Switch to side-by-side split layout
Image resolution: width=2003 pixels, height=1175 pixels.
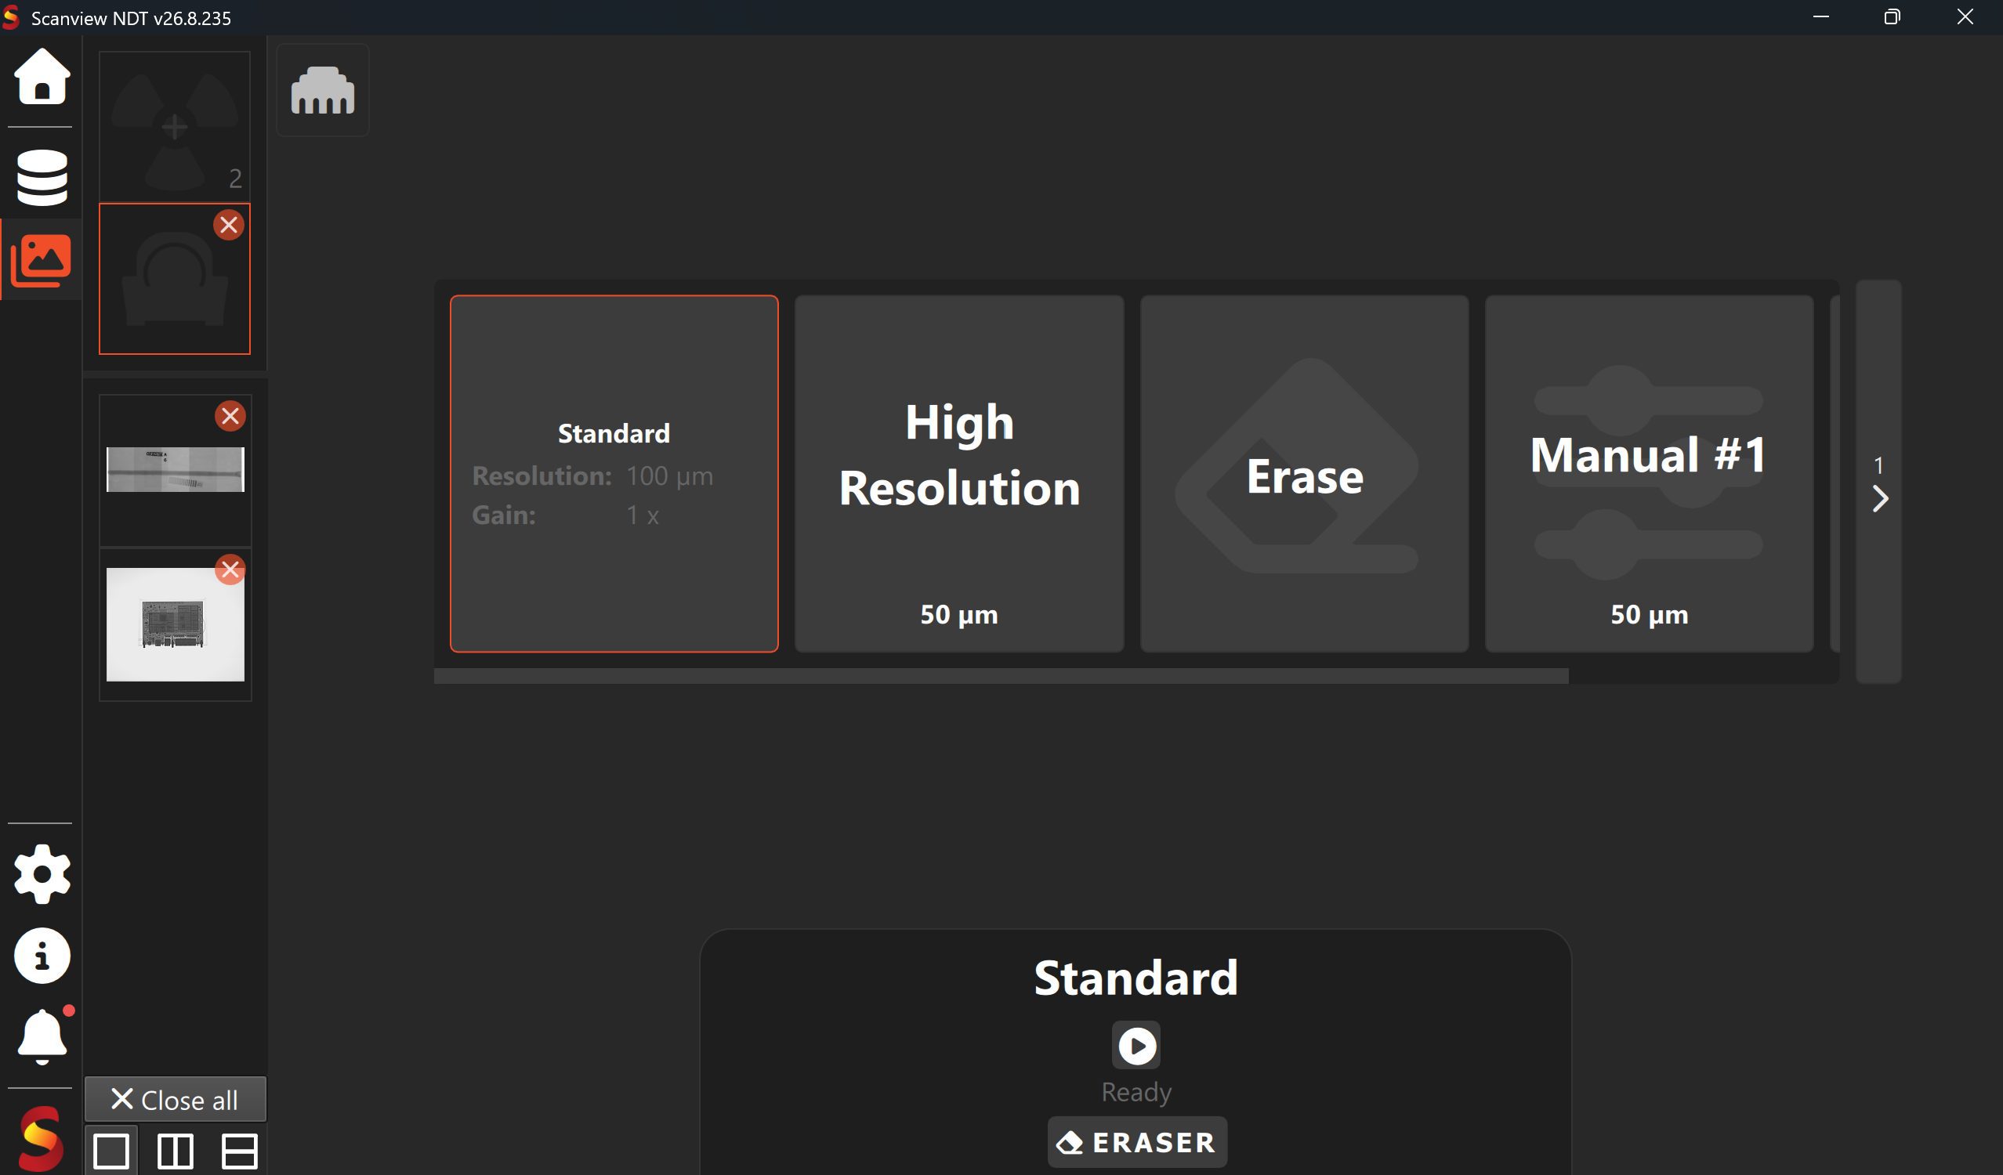pyautogui.click(x=175, y=1151)
